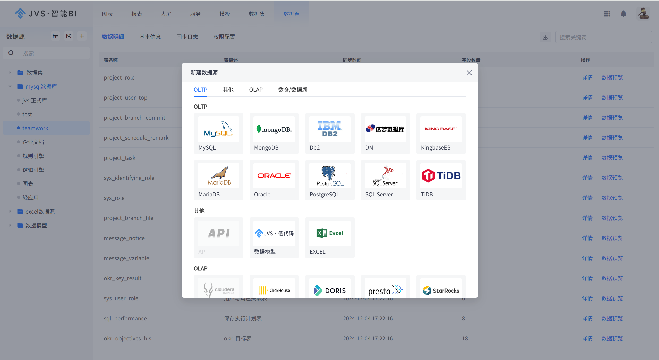Open 详情 for project_role table
The width and height of the screenshot is (659, 360).
(x=587, y=77)
